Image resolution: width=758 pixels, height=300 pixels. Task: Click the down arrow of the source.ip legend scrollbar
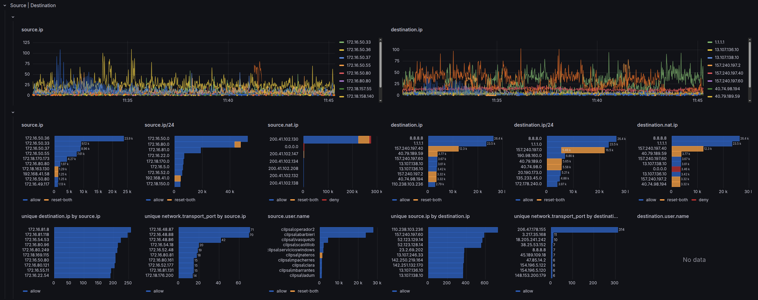[x=381, y=100]
